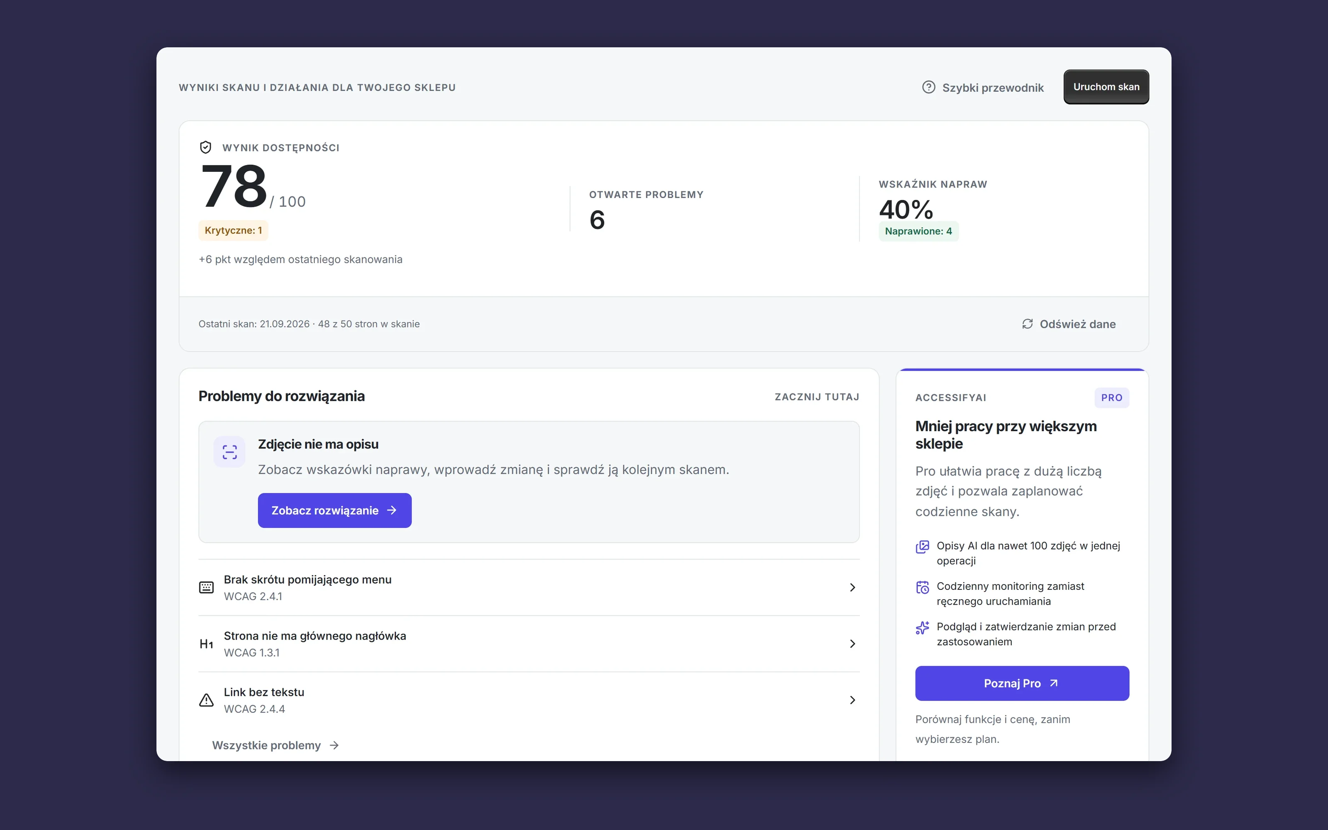Click the refresh arrows icon for Odśwież dane
This screenshot has height=830, width=1328.
point(1027,324)
